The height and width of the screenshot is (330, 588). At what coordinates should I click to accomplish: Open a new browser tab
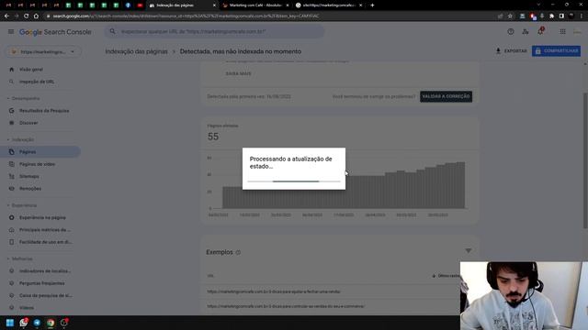(372, 5)
